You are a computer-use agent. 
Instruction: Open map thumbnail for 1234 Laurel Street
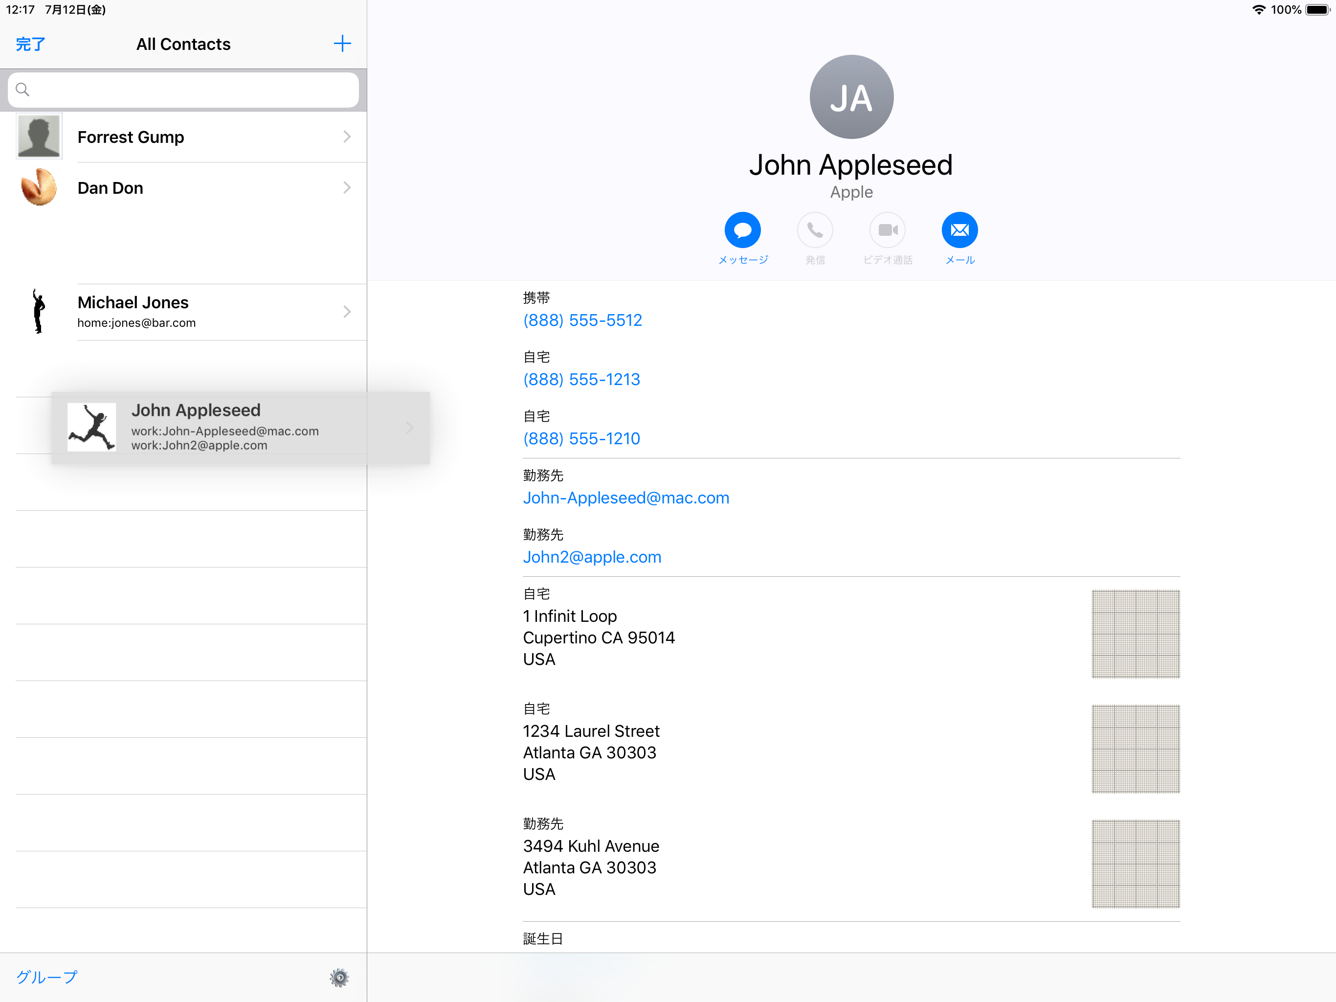(x=1136, y=749)
